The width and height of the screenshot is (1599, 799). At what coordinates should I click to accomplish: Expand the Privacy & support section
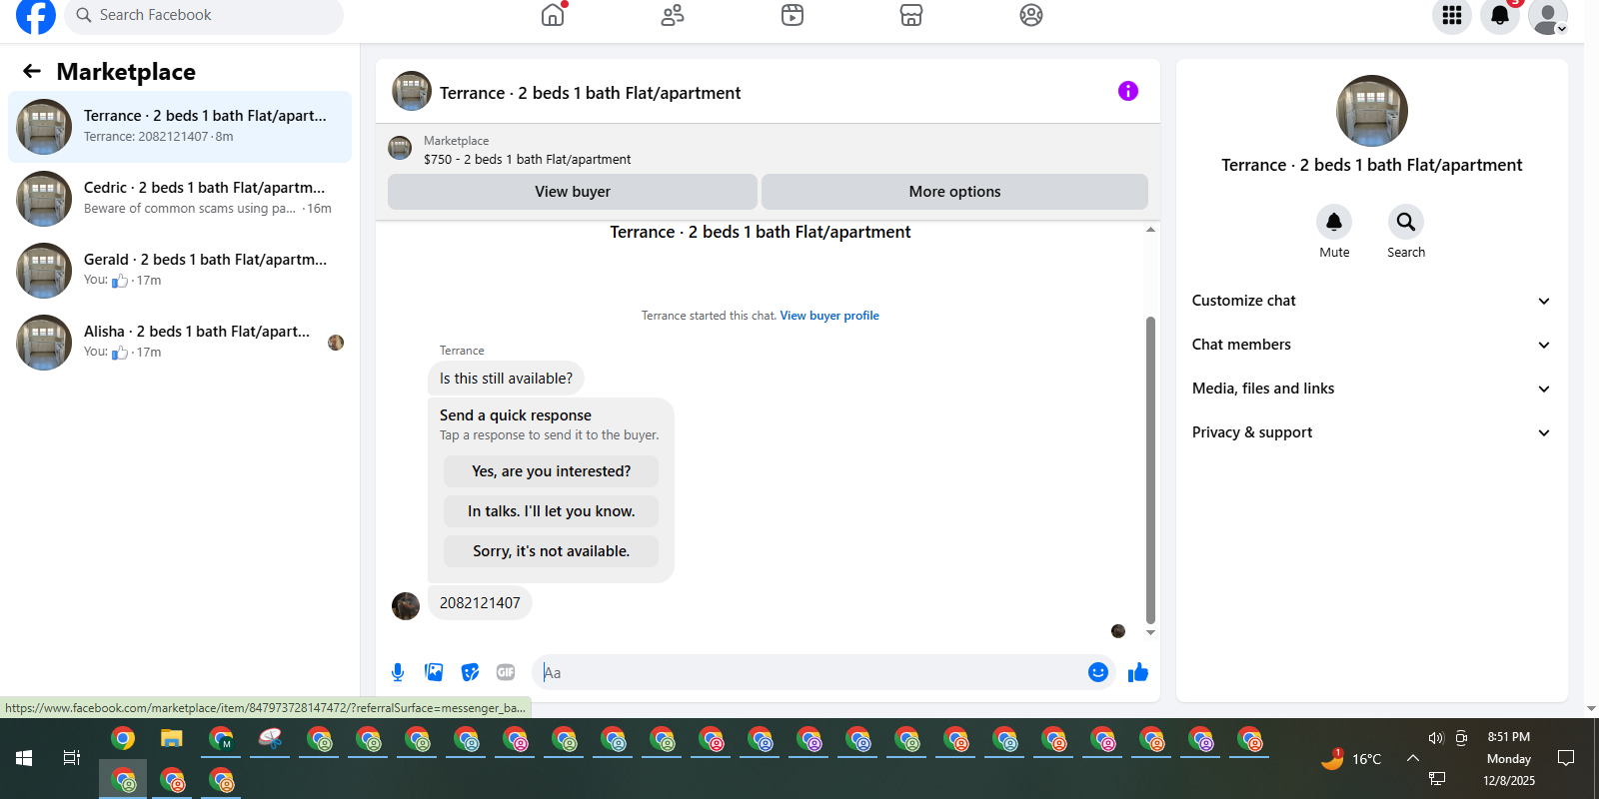pyautogui.click(x=1371, y=432)
